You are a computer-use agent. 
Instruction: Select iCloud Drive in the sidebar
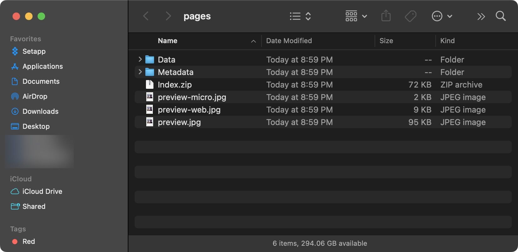[42, 191]
